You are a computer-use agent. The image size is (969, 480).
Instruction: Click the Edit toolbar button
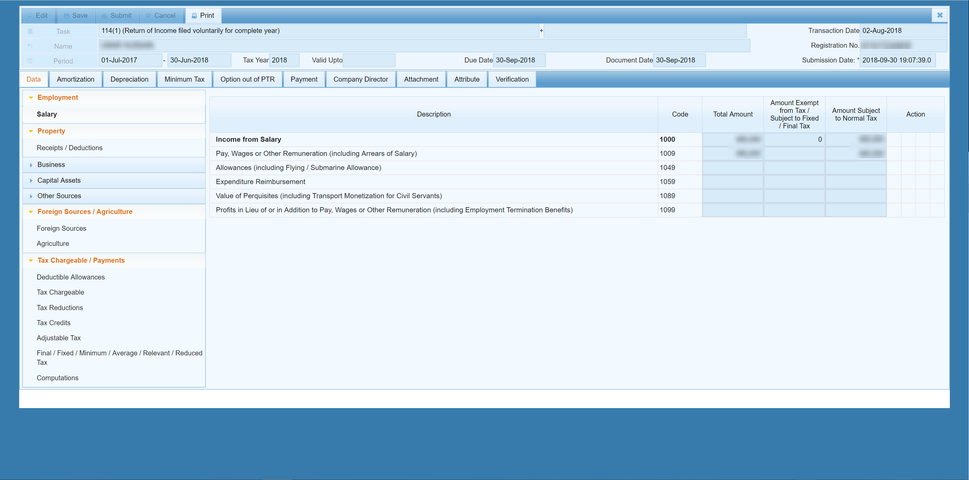38,15
